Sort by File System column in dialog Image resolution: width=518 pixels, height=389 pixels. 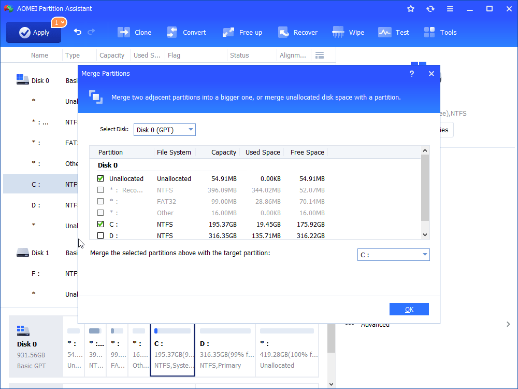(174, 152)
